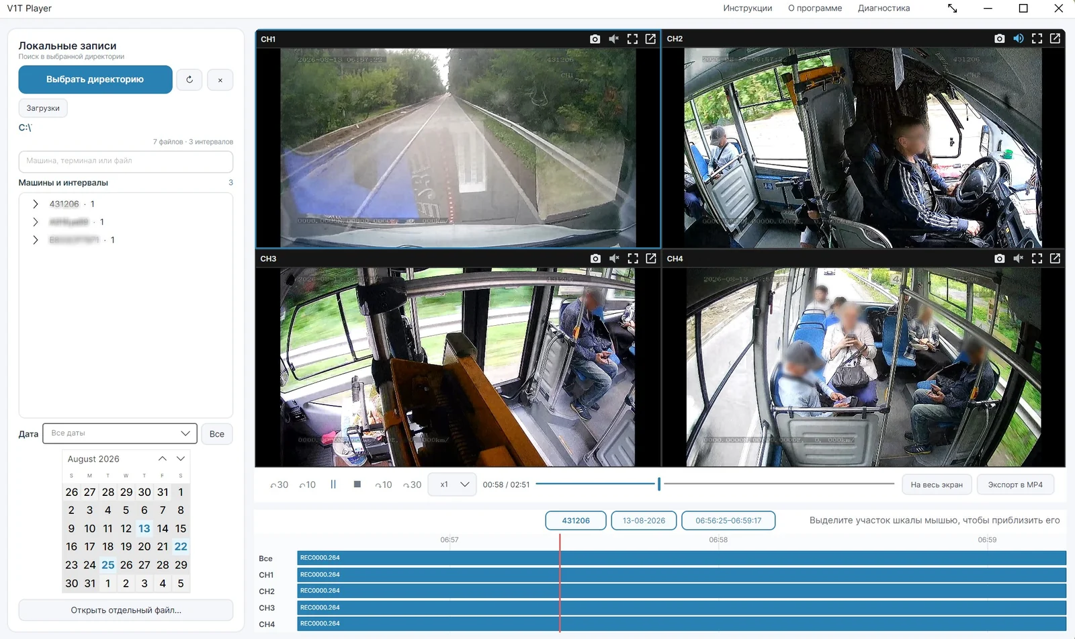Refresh the selected directory
Image resolution: width=1075 pixels, height=639 pixels.
(189, 80)
